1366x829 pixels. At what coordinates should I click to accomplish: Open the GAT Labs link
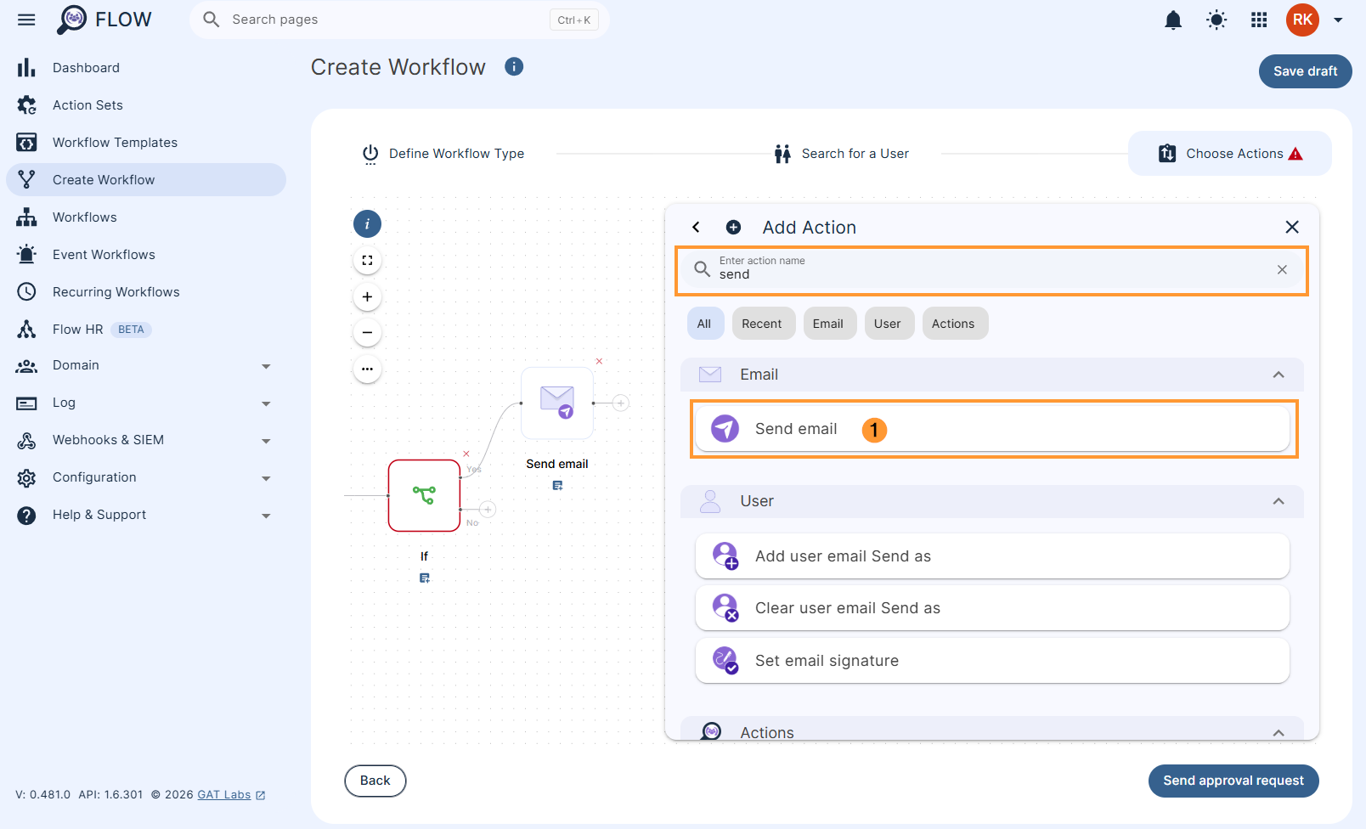(231, 795)
